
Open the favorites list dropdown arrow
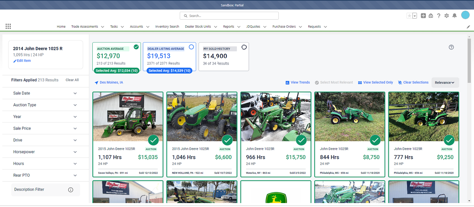[x=415, y=16]
